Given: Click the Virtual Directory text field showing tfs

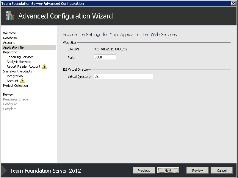Looking at the screenshot, I should click(123, 76).
